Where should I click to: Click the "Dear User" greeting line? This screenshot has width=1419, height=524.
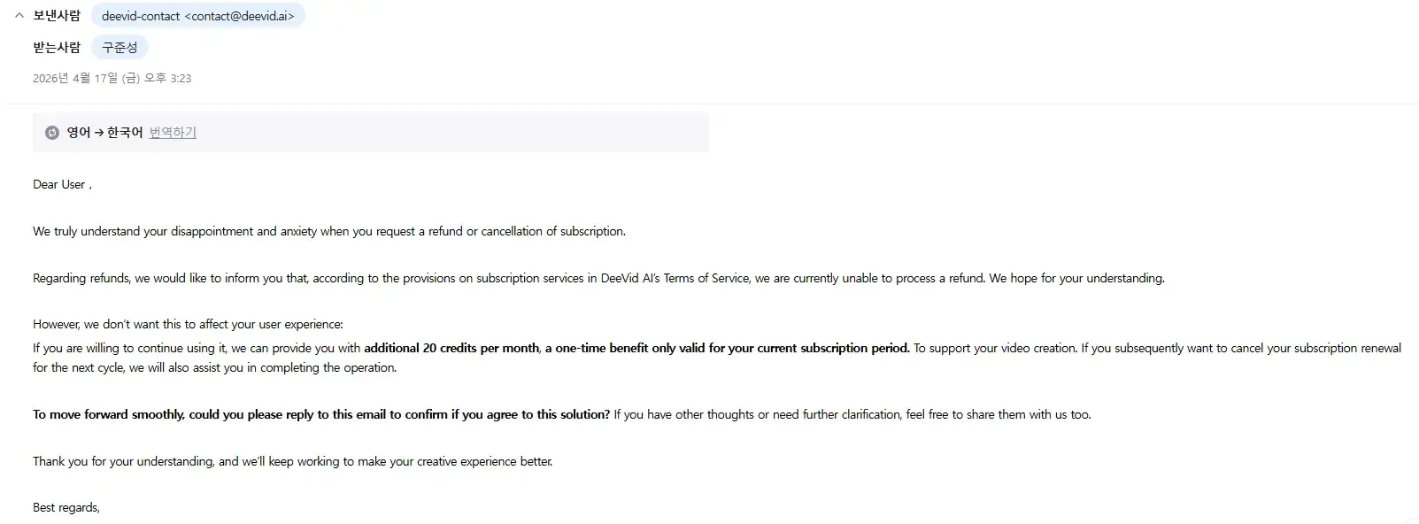tap(62, 185)
